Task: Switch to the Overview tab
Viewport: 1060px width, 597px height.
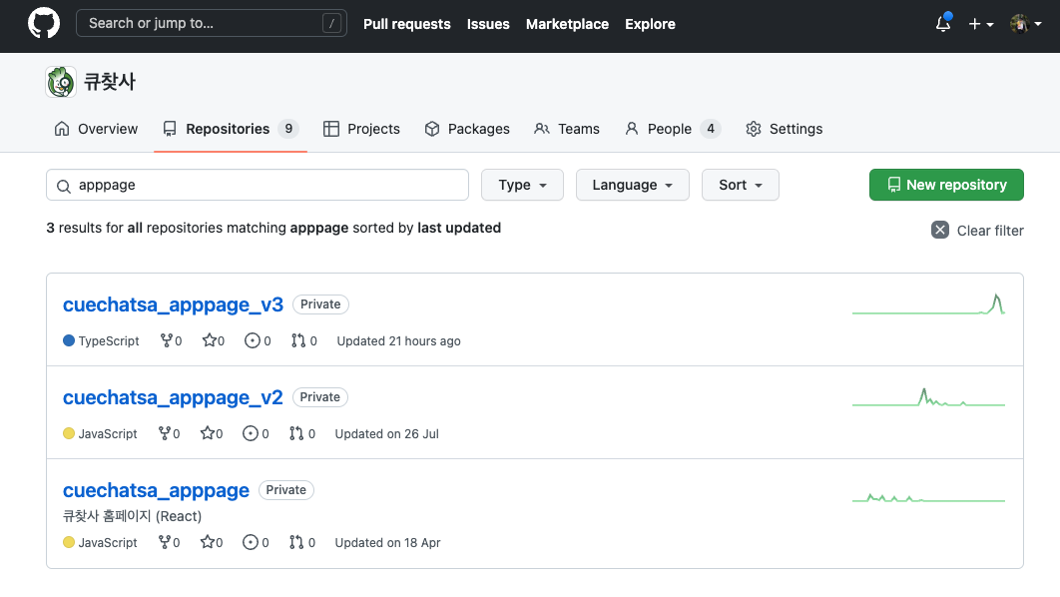Action: click(x=96, y=129)
